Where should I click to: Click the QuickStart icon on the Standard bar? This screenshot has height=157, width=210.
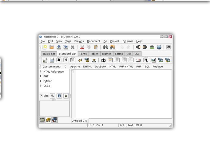tap(45, 60)
